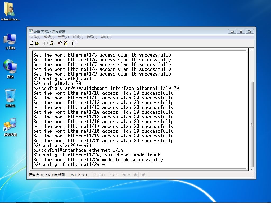Click the Receive file toolbar icon
This screenshot has height=203, width=271.
tap(66, 43)
